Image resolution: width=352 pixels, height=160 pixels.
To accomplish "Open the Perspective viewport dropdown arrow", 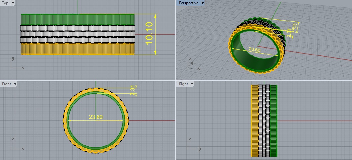I will click(x=202, y=3).
